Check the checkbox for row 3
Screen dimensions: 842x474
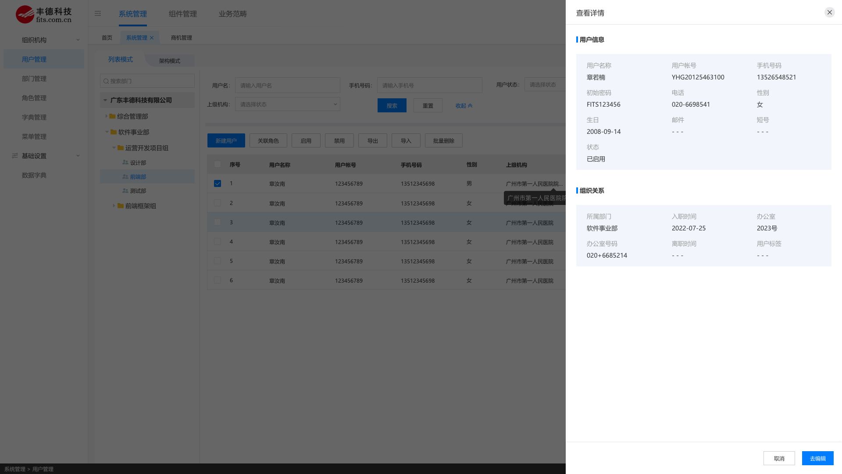pos(218,222)
